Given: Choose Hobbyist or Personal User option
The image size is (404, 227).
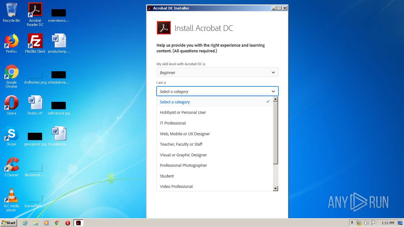Looking at the screenshot, I should pos(215,112).
